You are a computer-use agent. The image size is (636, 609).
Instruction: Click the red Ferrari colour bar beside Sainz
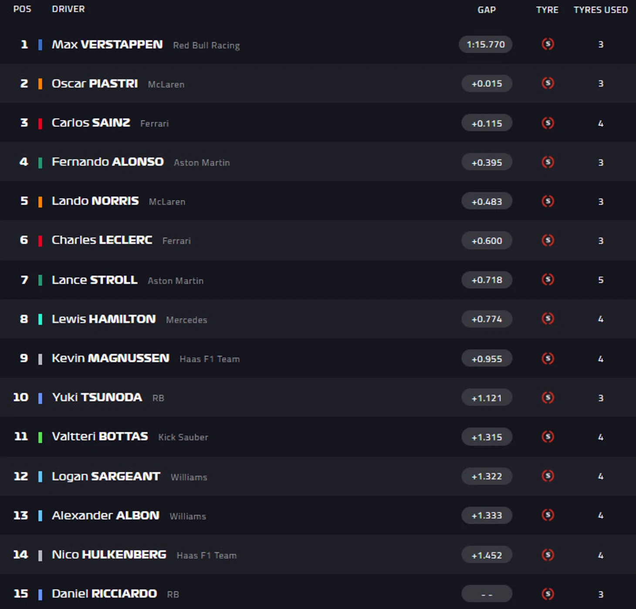[x=40, y=124]
